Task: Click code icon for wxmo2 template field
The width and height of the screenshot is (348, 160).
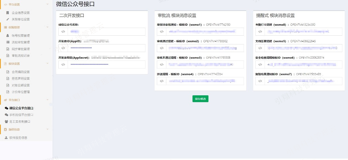Action: [x=162, y=48]
